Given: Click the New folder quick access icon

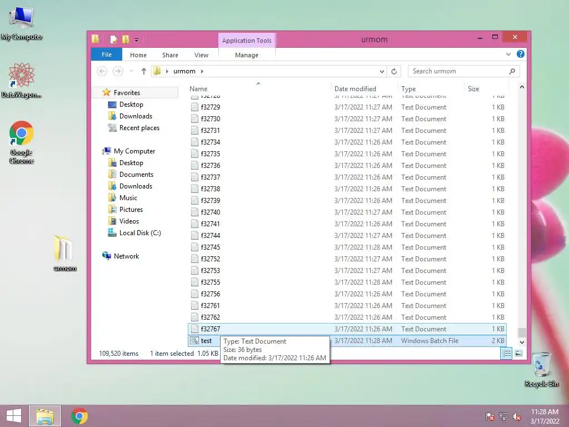Looking at the screenshot, I should pos(126,39).
